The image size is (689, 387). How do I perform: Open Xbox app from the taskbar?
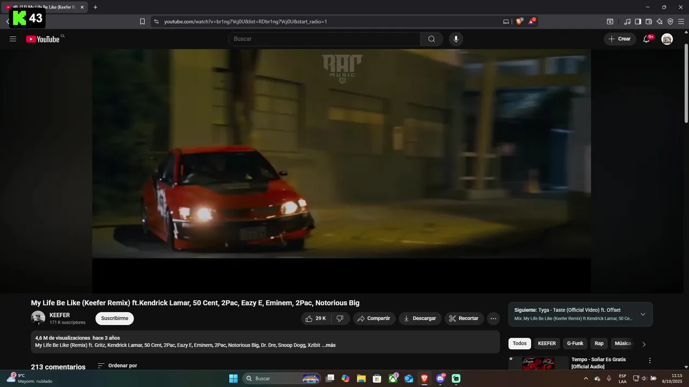point(393,378)
